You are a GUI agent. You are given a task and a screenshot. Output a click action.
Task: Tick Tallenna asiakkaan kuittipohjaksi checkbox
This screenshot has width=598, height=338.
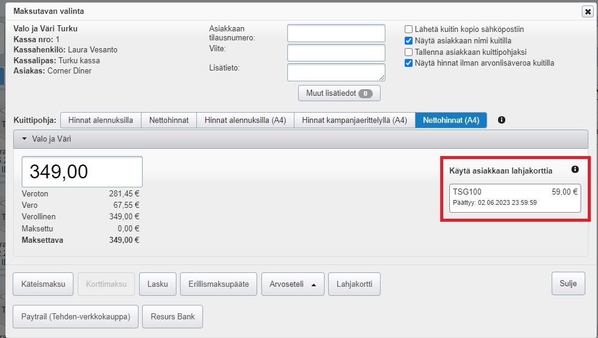coord(409,52)
